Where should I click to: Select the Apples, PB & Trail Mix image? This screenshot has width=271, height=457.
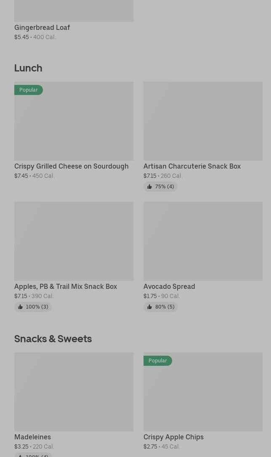click(74, 241)
